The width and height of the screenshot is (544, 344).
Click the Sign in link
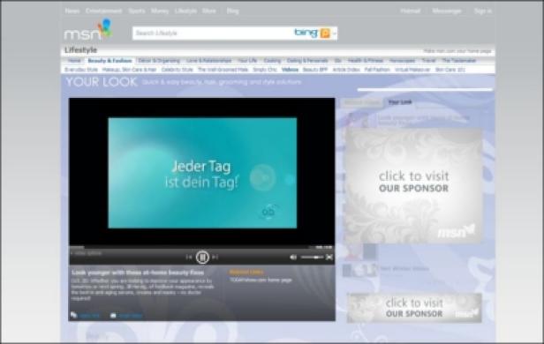click(x=483, y=11)
